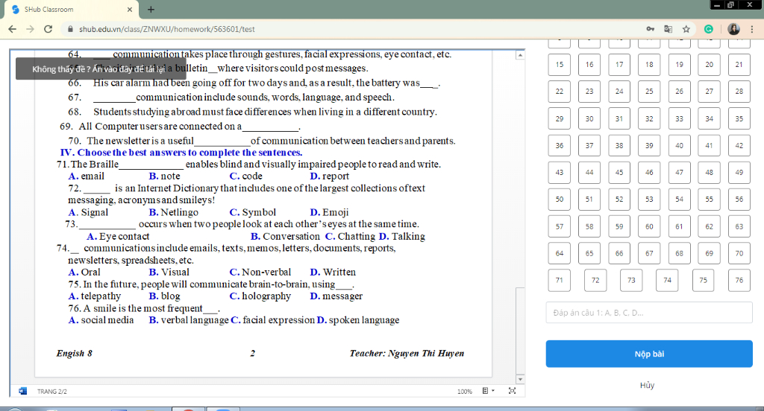The width and height of the screenshot is (764, 411).
Task: Select question 50 box
Action: [560, 200]
